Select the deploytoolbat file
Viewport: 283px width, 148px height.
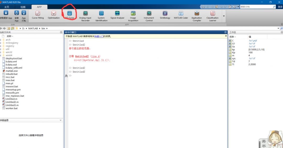point(14,58)
